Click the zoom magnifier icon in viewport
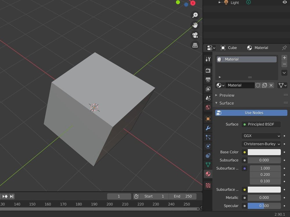Screen dimensions: 290x217 (x=195, y=15)
